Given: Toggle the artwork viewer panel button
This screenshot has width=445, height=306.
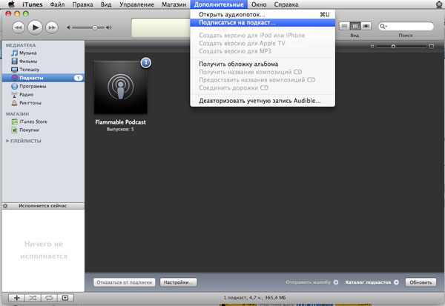Looking at the screenshot, I should (x=65, y=298).
